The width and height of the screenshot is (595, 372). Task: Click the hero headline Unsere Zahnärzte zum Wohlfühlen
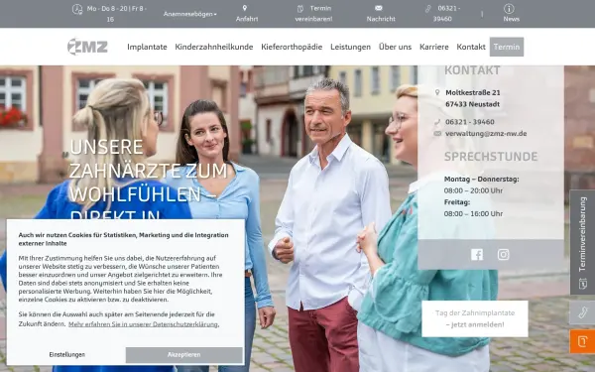click(x=148, y=180)
